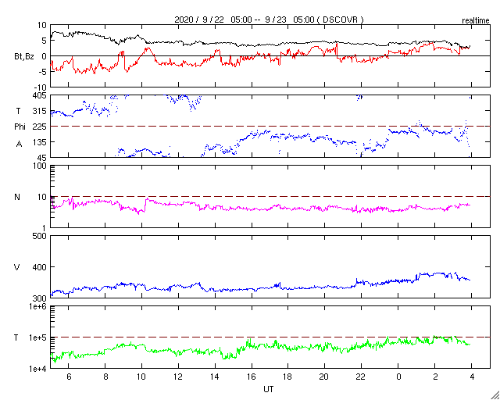Click the '100' density tick label
This screenshot has height=400, width=500.
click(x=40, y=166)
